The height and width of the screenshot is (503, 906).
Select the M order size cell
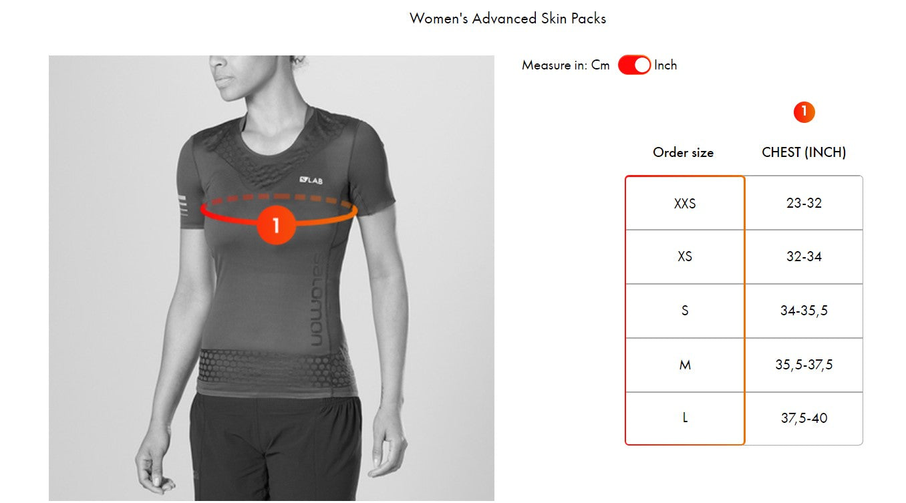(685, 365)
